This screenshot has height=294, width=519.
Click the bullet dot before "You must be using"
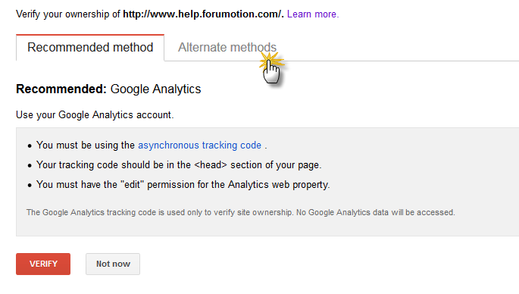pyautogui.click(x=30, y=146)
